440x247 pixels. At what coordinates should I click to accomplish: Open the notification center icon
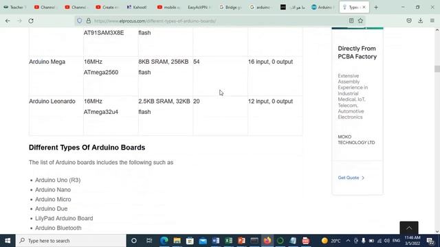pos(430,241)
